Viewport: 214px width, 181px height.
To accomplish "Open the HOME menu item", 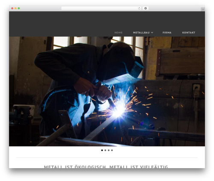I will coord(119,33).
